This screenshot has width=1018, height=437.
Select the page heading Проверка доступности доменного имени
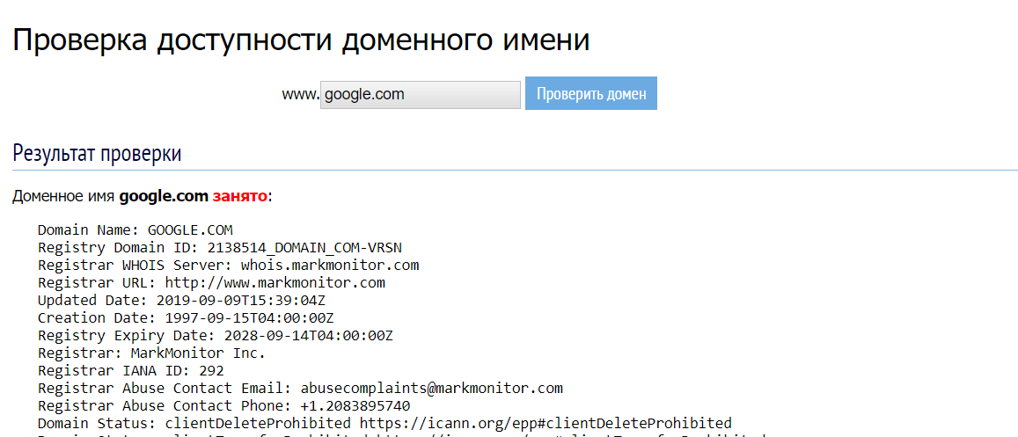[301, 40]
